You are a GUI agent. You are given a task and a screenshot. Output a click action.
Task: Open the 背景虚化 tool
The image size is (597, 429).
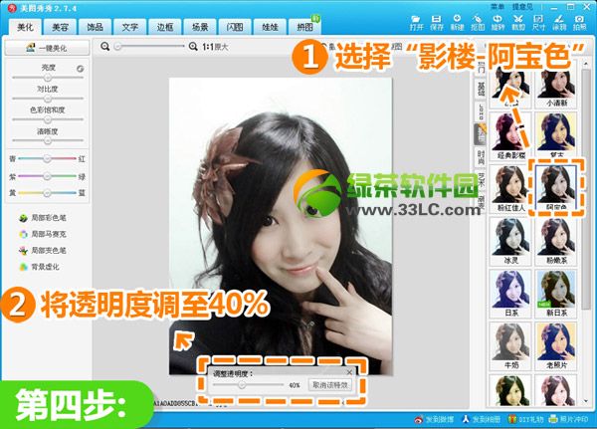click(40, 267)
